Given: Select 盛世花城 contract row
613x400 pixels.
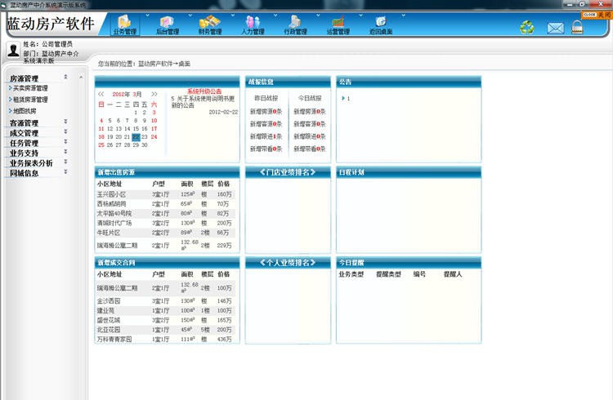Looking at the screenshot, I should pos(166,320).
